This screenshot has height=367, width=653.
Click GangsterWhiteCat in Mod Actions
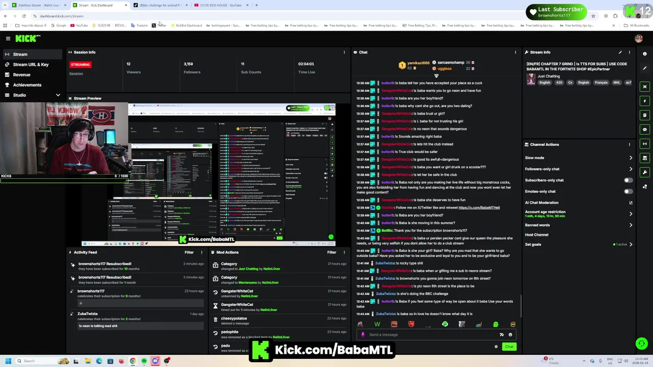click(x=237, y=291)
